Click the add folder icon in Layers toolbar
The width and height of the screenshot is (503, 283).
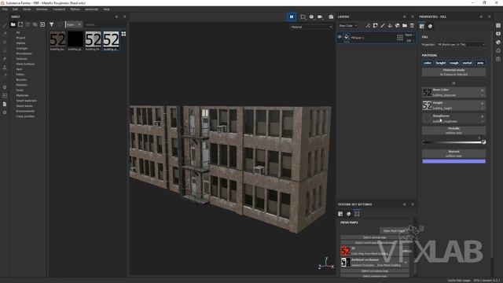(x=405, y=26)
